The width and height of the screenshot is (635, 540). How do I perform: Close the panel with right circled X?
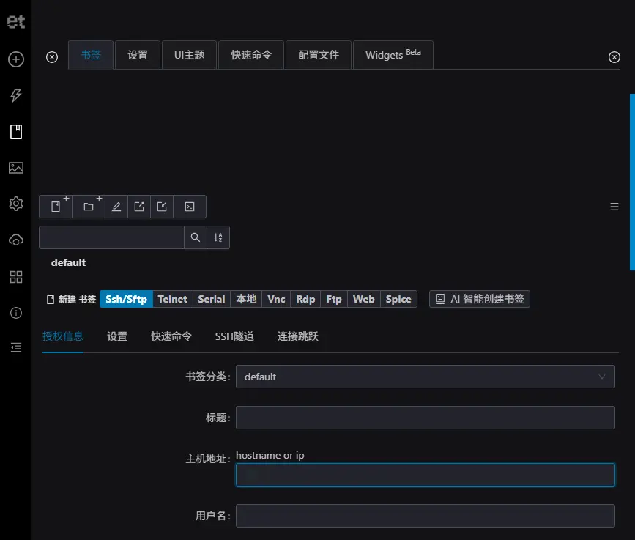[614, 57]
